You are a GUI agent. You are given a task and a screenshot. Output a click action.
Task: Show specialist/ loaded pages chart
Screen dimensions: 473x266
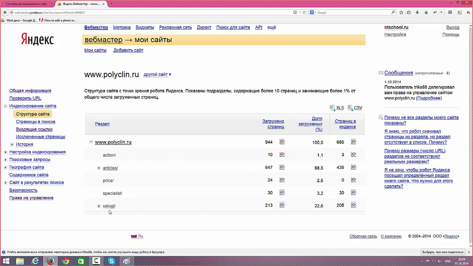tap(282, 192)
